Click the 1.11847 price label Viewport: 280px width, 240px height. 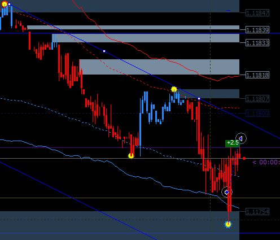(257, 13)
